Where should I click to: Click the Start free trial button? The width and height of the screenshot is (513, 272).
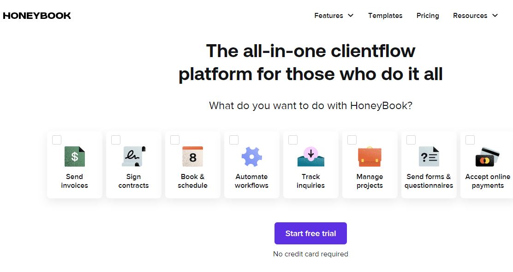pos(310,233)
